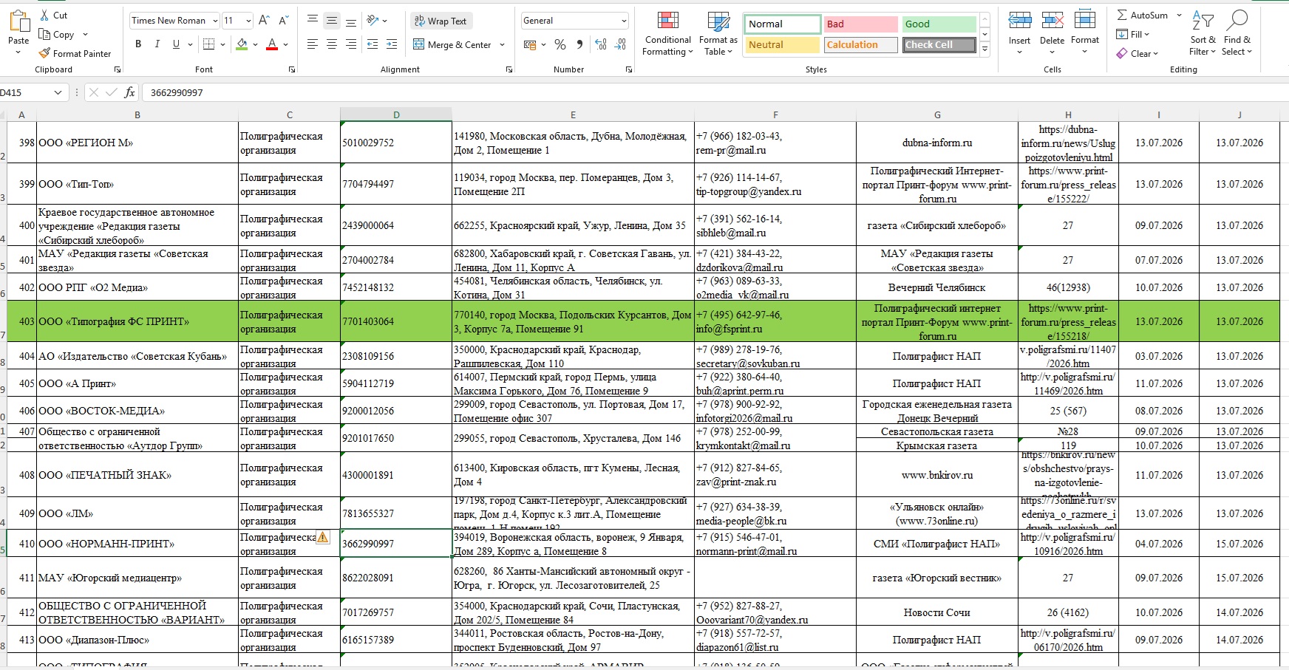Toggle Center horizontal alignment
Image resolution: width=1289 pixels, height=670 pixels.
[332, 44]
